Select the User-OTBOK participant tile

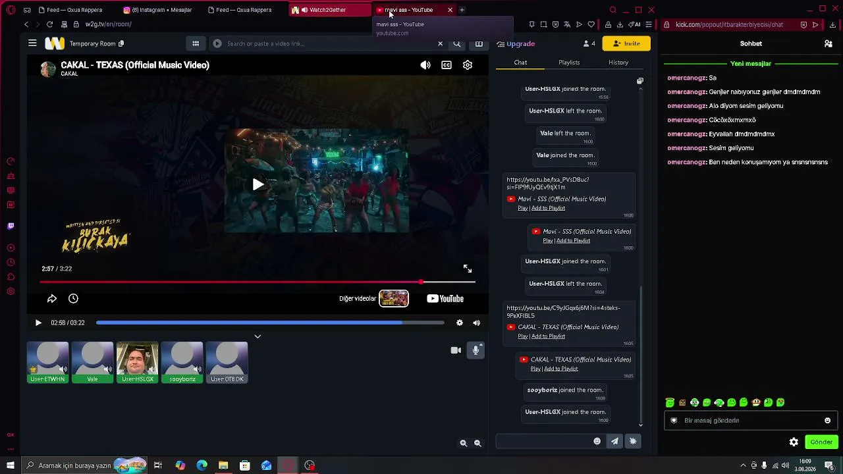(227, 362)
